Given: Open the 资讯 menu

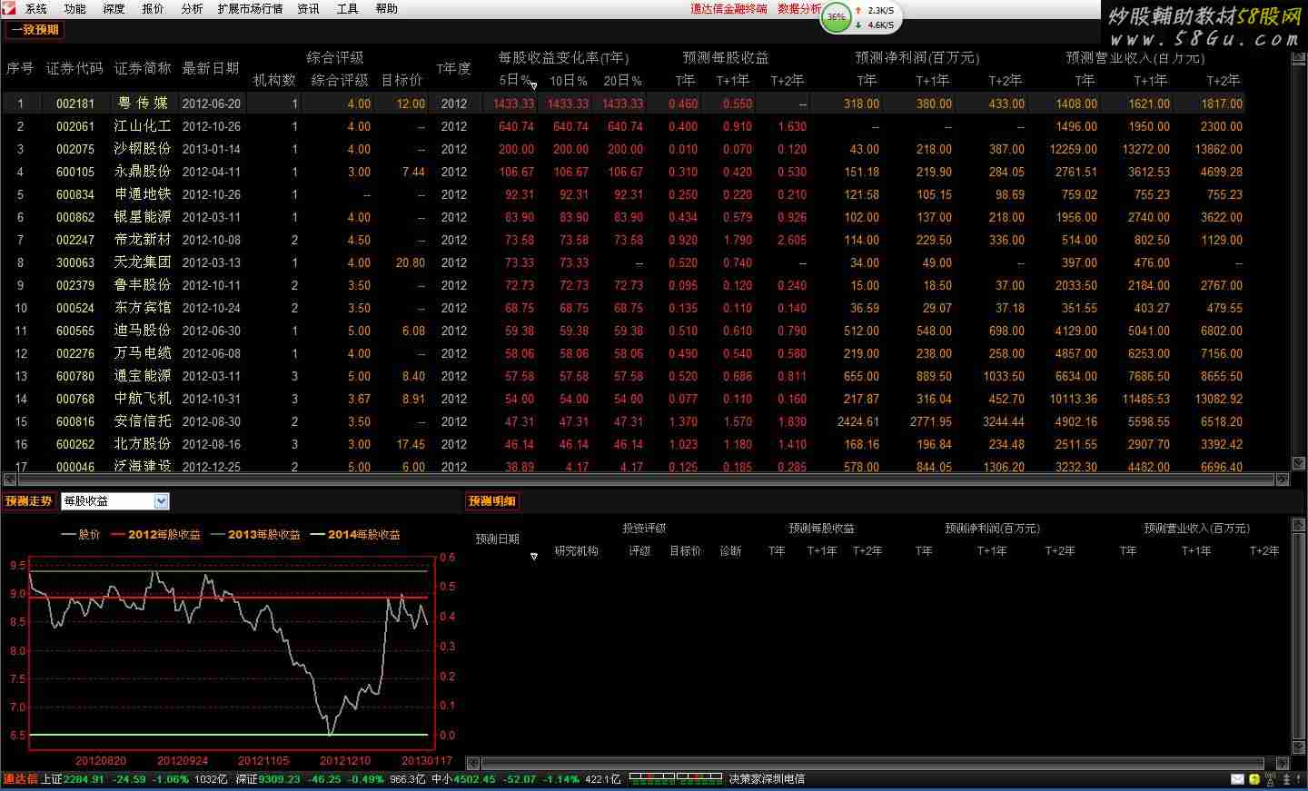Looking at the screenshot, I should click(309, 9).
